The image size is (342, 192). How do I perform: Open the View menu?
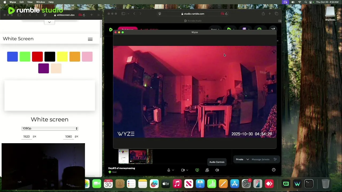coord(30,2)
